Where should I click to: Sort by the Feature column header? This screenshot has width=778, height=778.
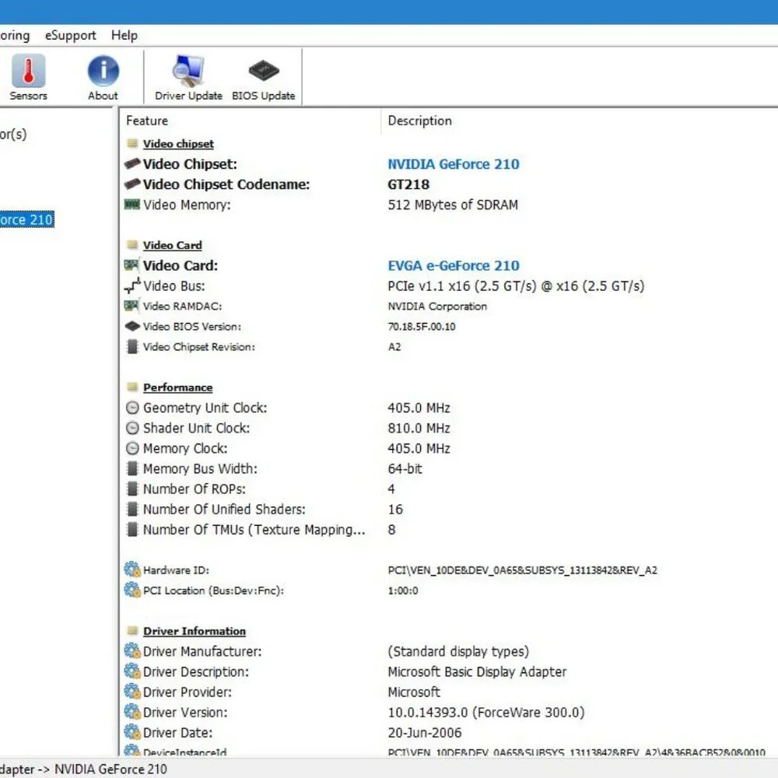tap(147, 121)
